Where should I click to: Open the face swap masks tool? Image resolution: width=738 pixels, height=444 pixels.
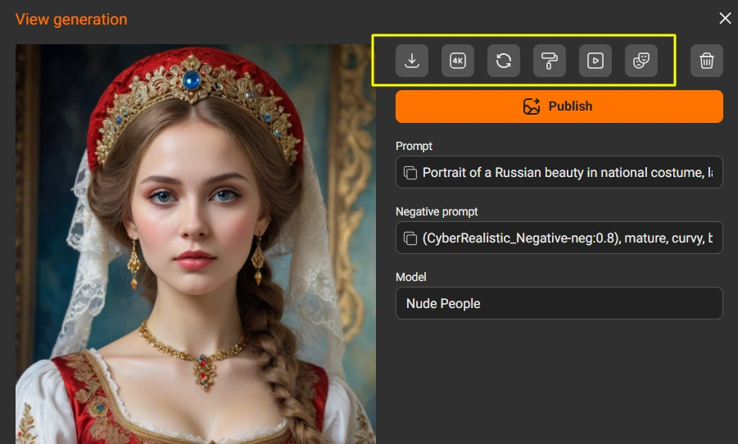pyautogui.click(x=641, y=61)
